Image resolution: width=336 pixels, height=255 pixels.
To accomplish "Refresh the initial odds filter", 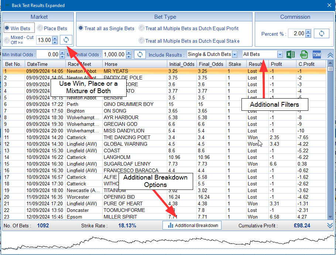I will [x=140, y=54].
